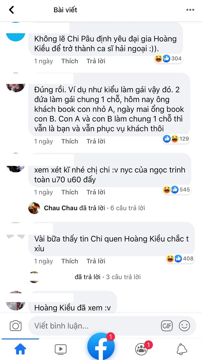Reply to the Đúng rồi comment
This screenshot has height=360, width=202.
point(96,141)
